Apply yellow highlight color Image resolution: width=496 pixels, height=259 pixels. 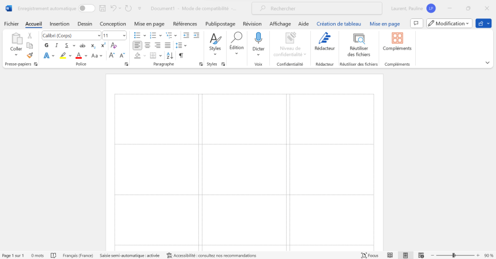coord(63,56)
